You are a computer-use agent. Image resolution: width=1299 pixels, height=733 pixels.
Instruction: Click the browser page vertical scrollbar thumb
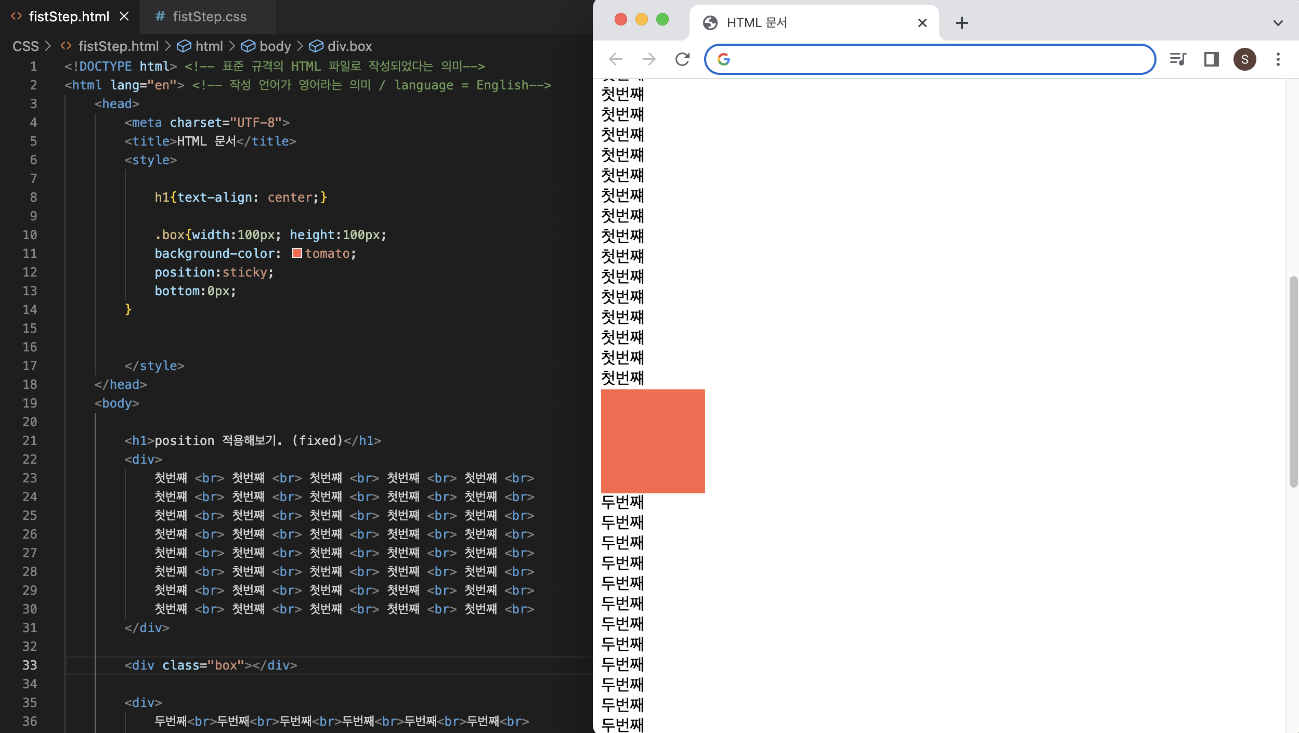[x=1293, y=382]
